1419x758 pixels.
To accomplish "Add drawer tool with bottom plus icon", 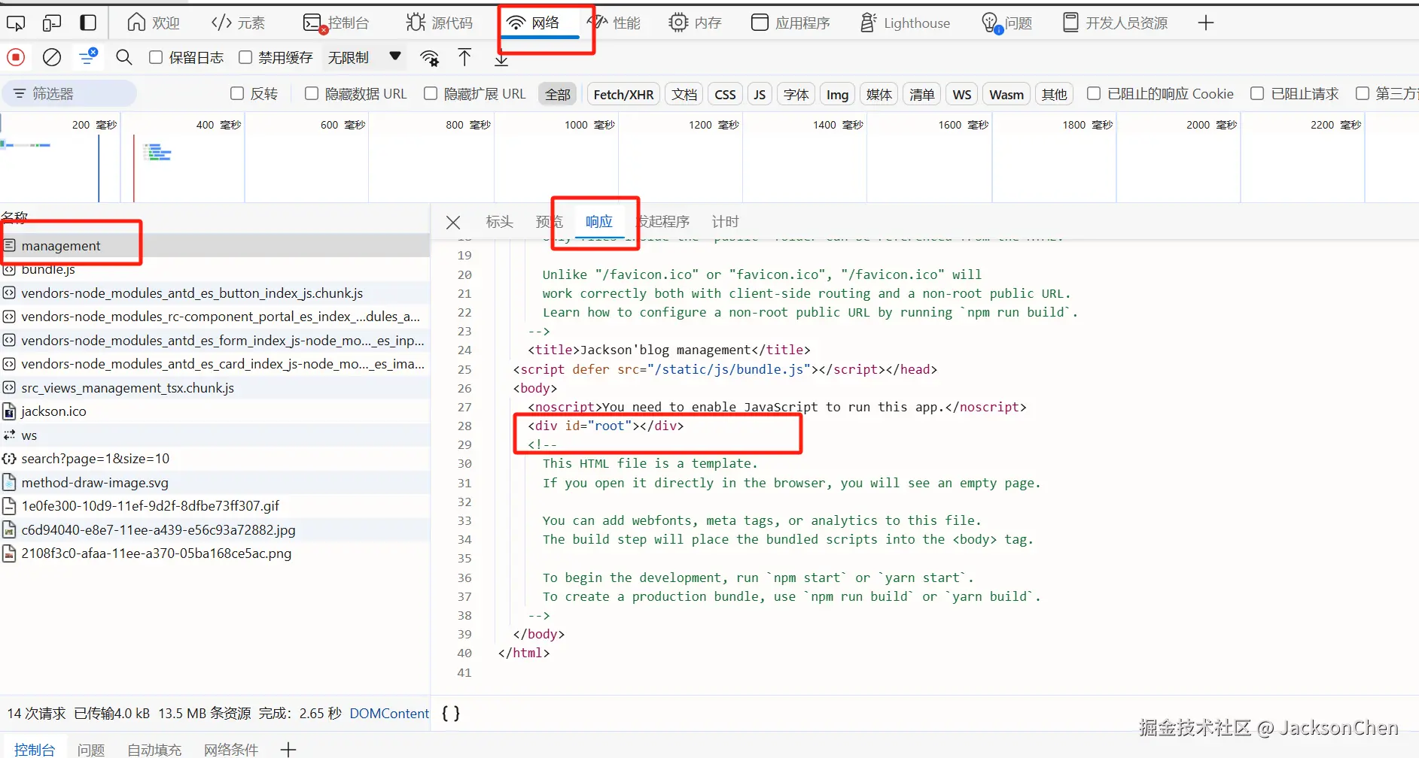I will tap(288, 749).
